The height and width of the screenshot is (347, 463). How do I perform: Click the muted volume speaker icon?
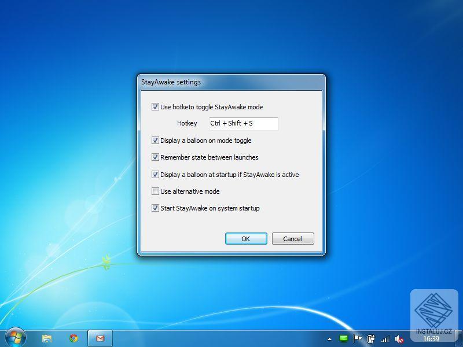click(399, 339)
